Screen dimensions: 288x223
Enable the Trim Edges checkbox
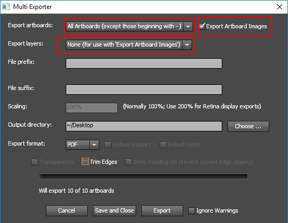tap(85, 162)
